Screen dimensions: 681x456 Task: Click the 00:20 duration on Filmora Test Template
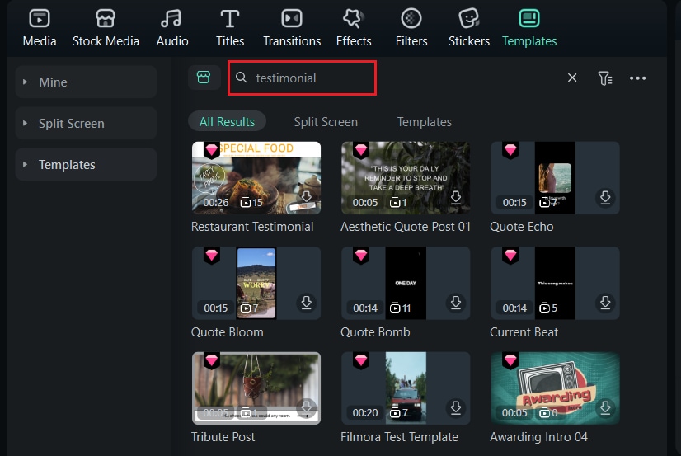click(365, 412)
